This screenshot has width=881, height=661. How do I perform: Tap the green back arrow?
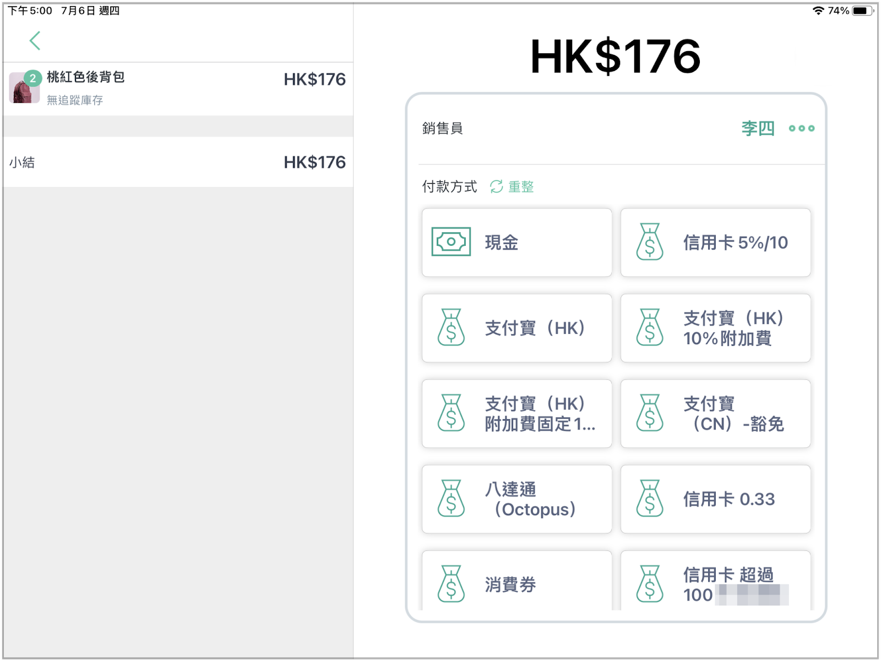coord(35,41)
